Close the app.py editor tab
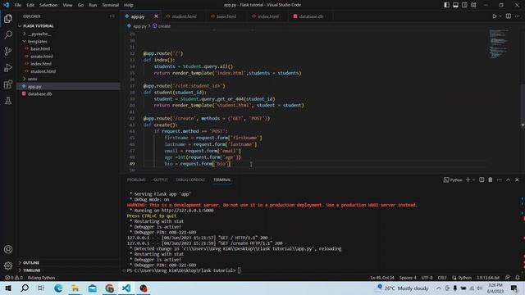Viewport: 525px width, 295px height. coord(156,16)
